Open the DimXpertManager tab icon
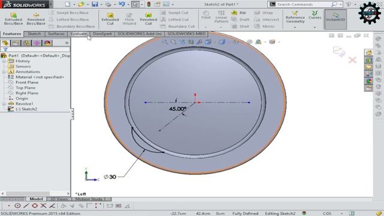The image size is (384, 216). click(37, 43)
